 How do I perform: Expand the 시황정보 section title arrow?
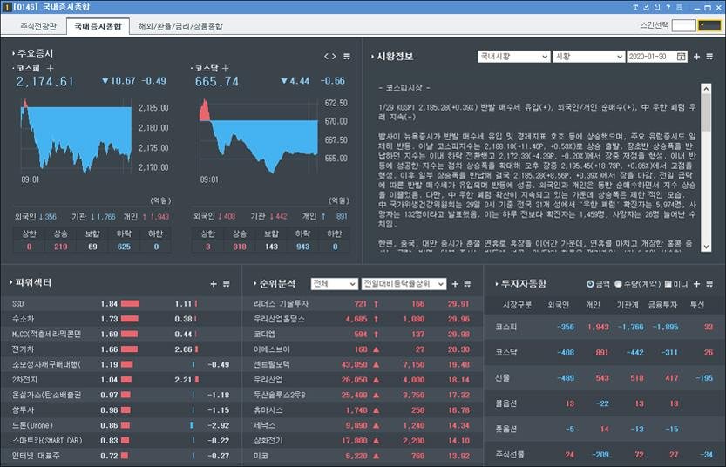[372, 57]
